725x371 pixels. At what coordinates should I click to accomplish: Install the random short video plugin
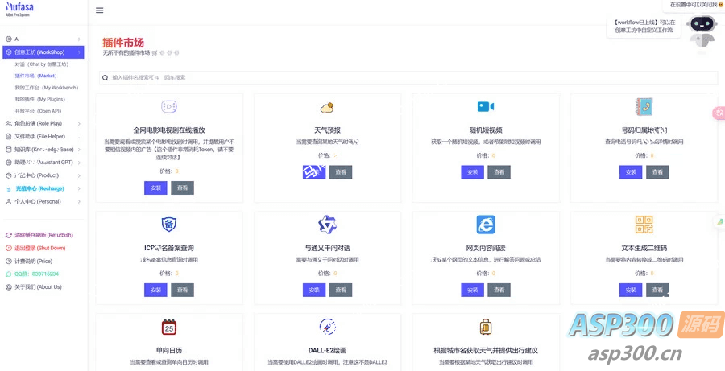473,172
